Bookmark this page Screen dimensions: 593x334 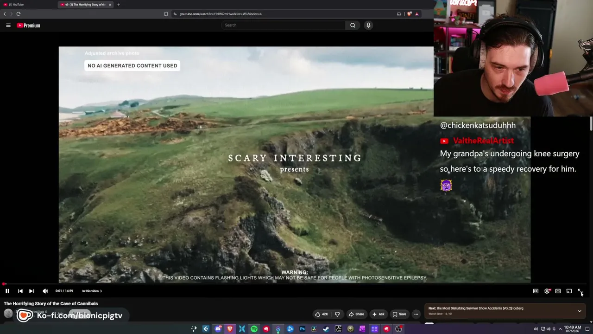tap(166, 14)
